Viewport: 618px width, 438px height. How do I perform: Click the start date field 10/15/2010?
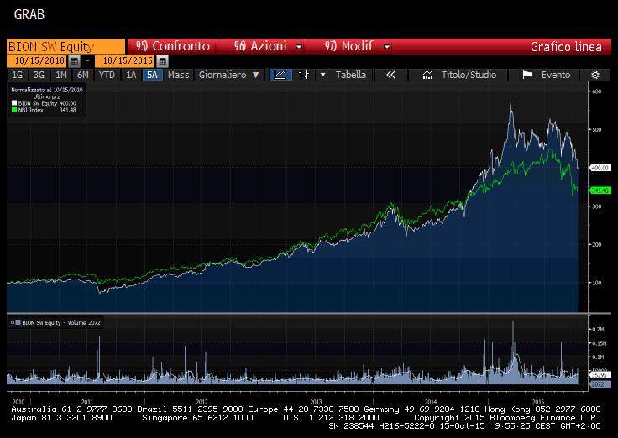point(38,61)
